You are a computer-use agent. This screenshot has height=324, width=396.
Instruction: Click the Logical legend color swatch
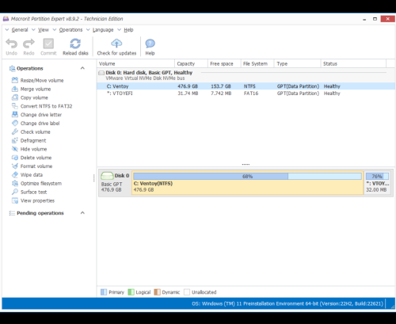coord(131,292)
